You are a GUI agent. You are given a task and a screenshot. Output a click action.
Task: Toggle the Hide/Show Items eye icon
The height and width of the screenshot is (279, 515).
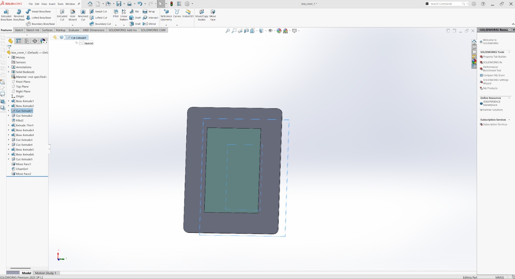[x=270, y=31]
